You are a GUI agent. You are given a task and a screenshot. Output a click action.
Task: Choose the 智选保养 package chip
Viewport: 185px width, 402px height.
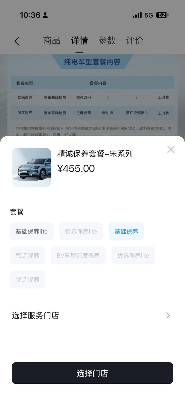pyautogui.click(x=27, y=255)
